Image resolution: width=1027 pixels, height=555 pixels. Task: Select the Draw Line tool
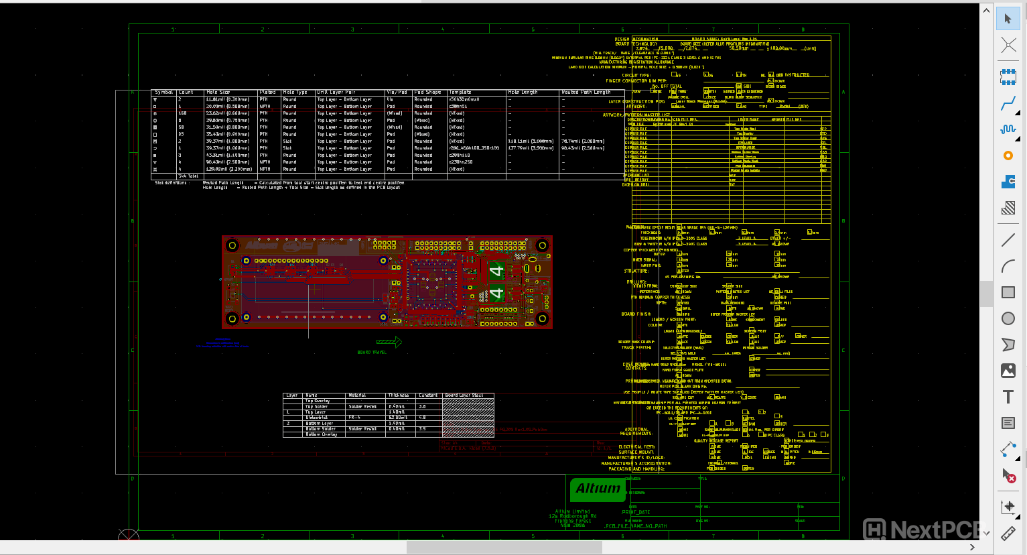coord(1008,239)
